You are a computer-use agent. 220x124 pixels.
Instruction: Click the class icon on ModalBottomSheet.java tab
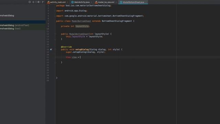tap(121, 2)
